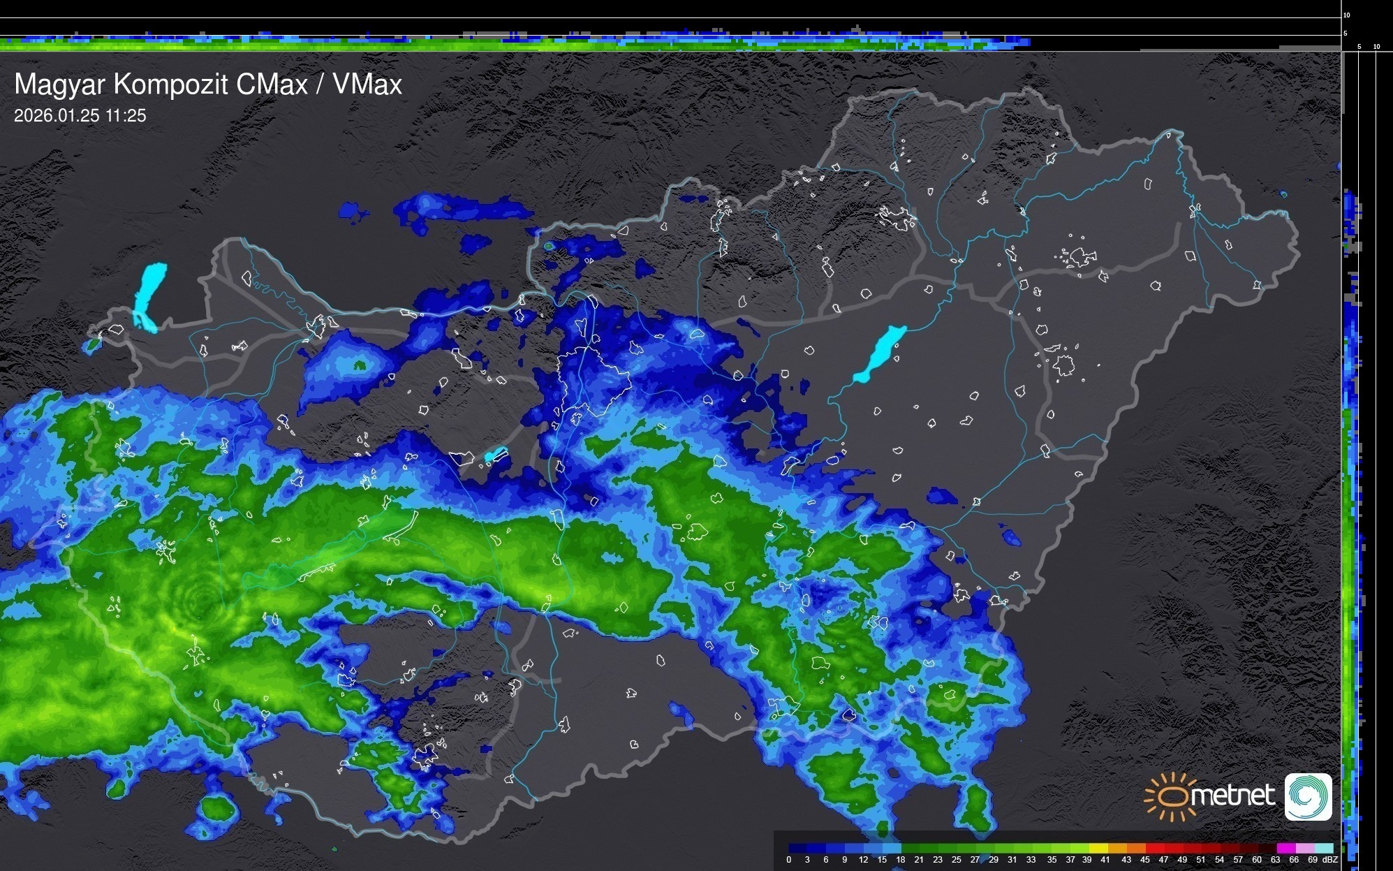
Task: Click the circular radar ring pattern
Action: pos(203,599)
